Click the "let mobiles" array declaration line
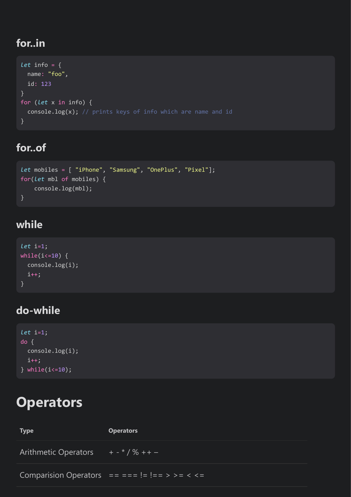351x497 pixels. 118,170
